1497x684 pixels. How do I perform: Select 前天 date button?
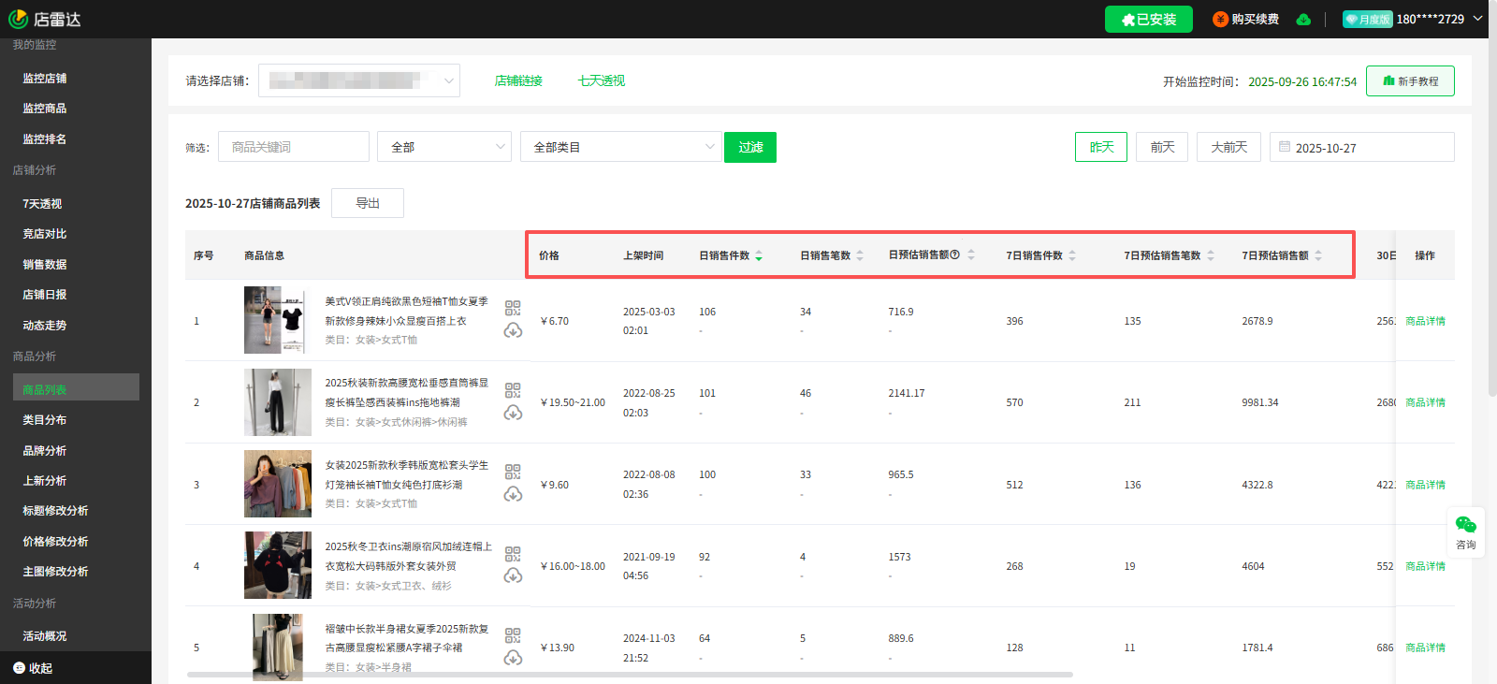(x=1162, y=147)
